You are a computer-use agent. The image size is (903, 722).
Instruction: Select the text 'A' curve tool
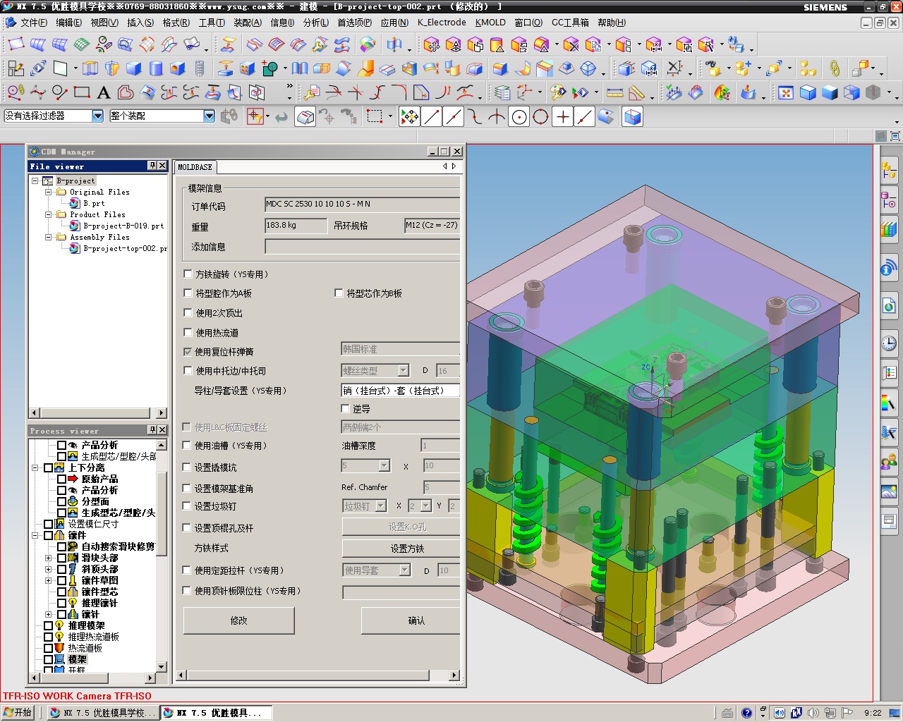coord(104,92)
